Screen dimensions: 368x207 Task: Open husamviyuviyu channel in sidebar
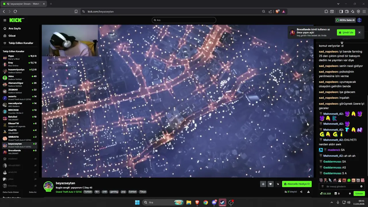pos(20,71)
